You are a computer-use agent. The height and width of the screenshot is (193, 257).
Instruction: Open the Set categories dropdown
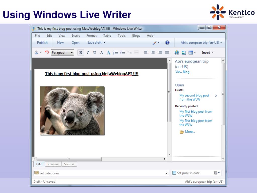pyautogui.click(x=101, y=173)
